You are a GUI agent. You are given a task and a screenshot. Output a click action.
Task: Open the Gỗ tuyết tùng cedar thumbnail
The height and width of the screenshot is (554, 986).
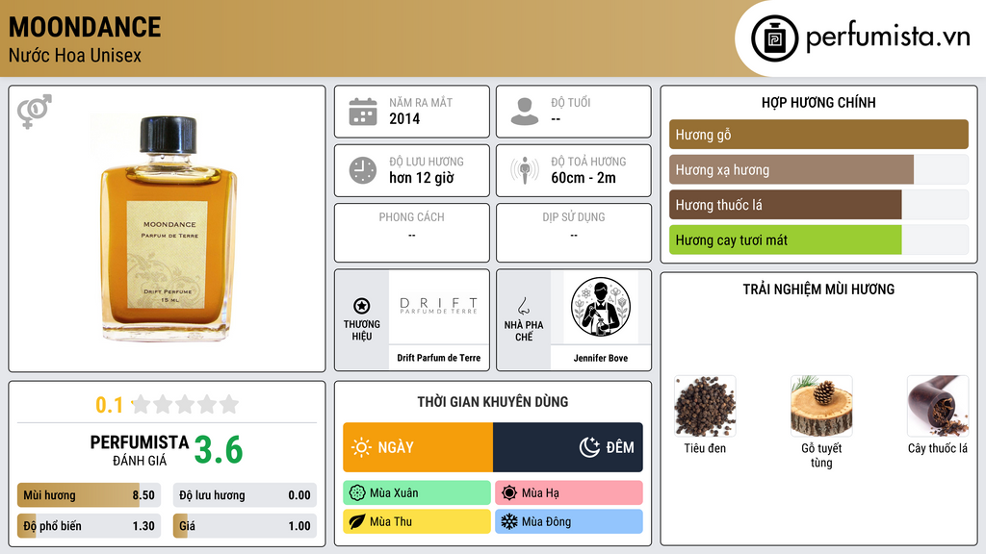click(x=821, y=407)
